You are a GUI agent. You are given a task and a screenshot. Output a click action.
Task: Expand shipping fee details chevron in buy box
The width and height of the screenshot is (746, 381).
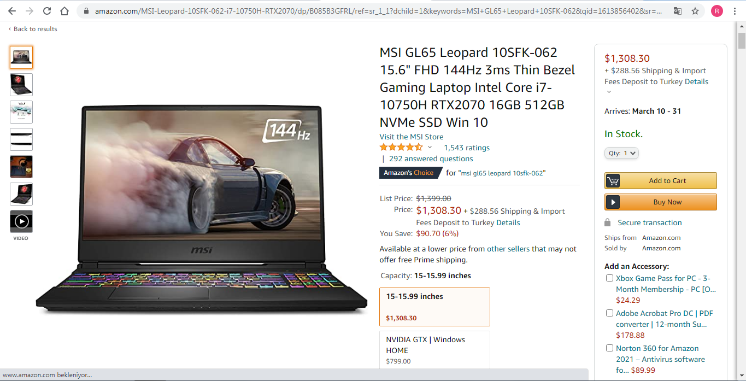pos(609,92)
